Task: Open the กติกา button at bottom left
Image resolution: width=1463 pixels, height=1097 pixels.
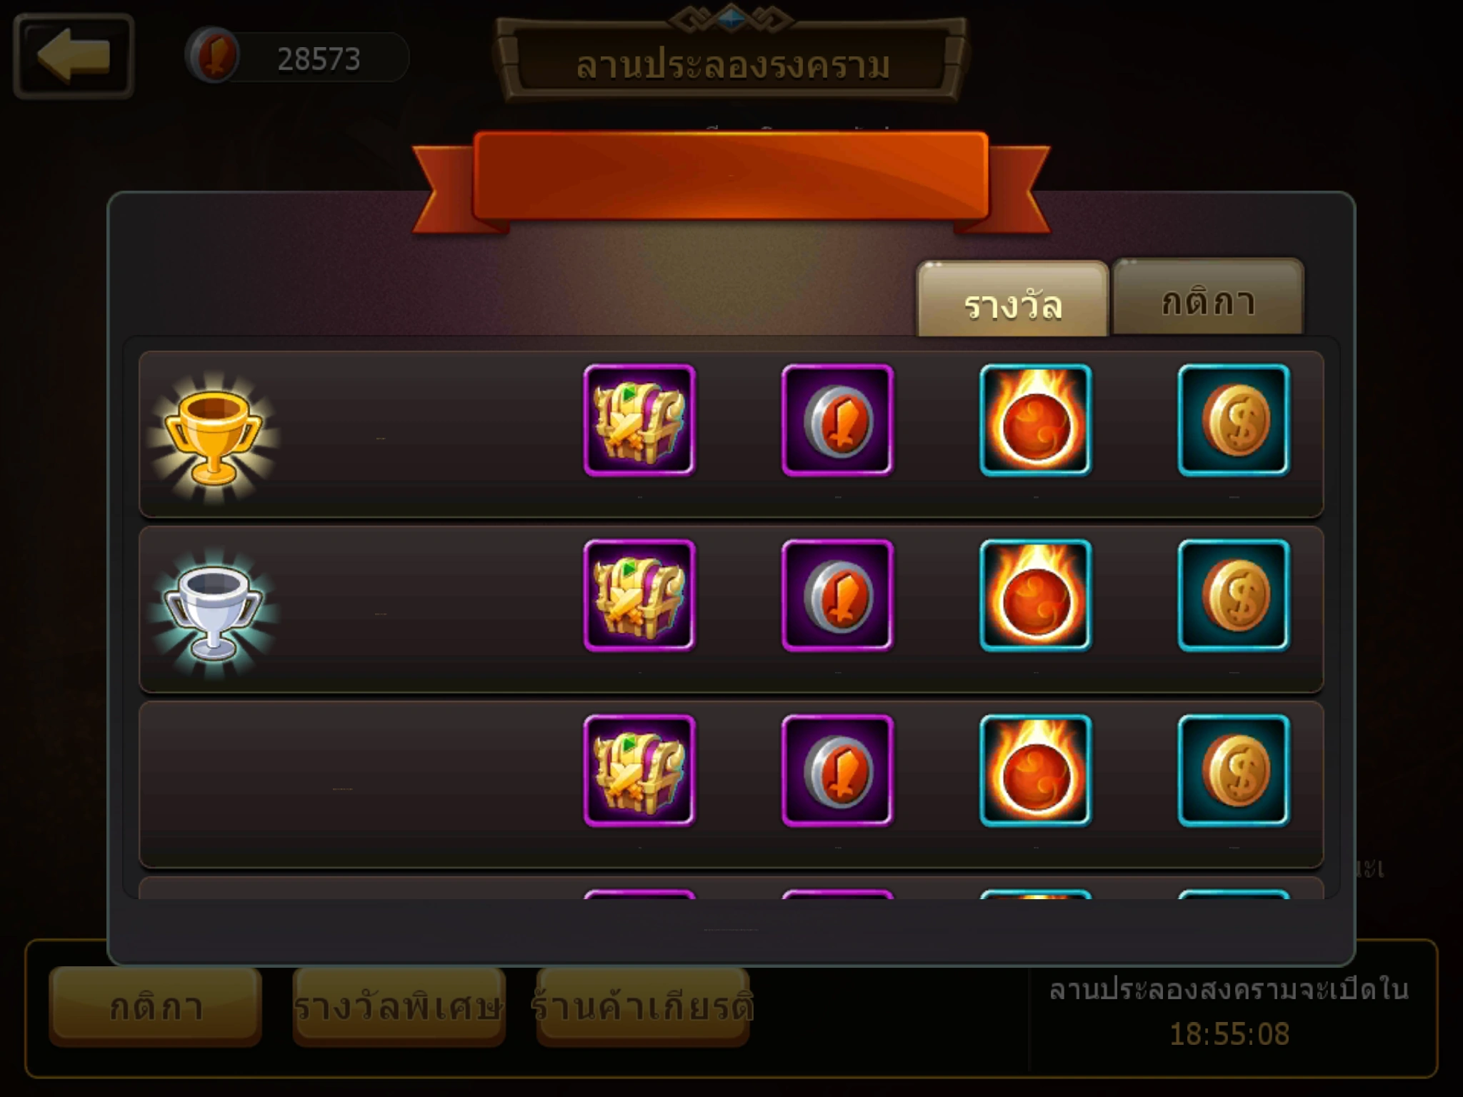Action: 155,1006
